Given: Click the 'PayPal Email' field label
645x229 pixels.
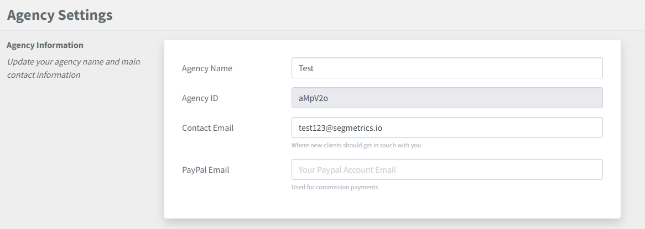Looking at the screenshot, I should [x=205, y=170].
